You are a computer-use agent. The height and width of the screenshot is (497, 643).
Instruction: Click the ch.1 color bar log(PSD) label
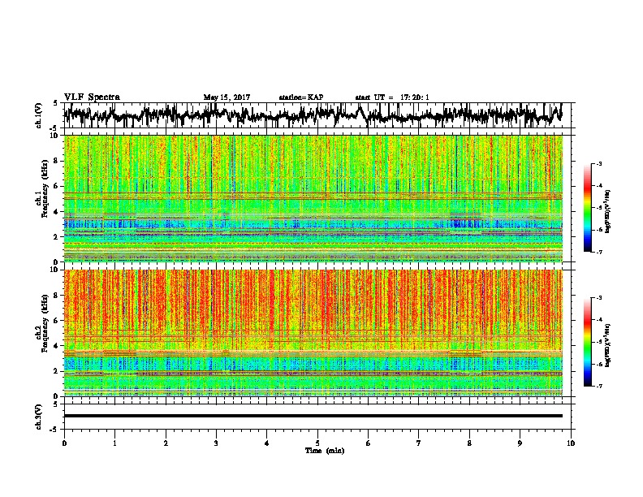pos(607,212)
